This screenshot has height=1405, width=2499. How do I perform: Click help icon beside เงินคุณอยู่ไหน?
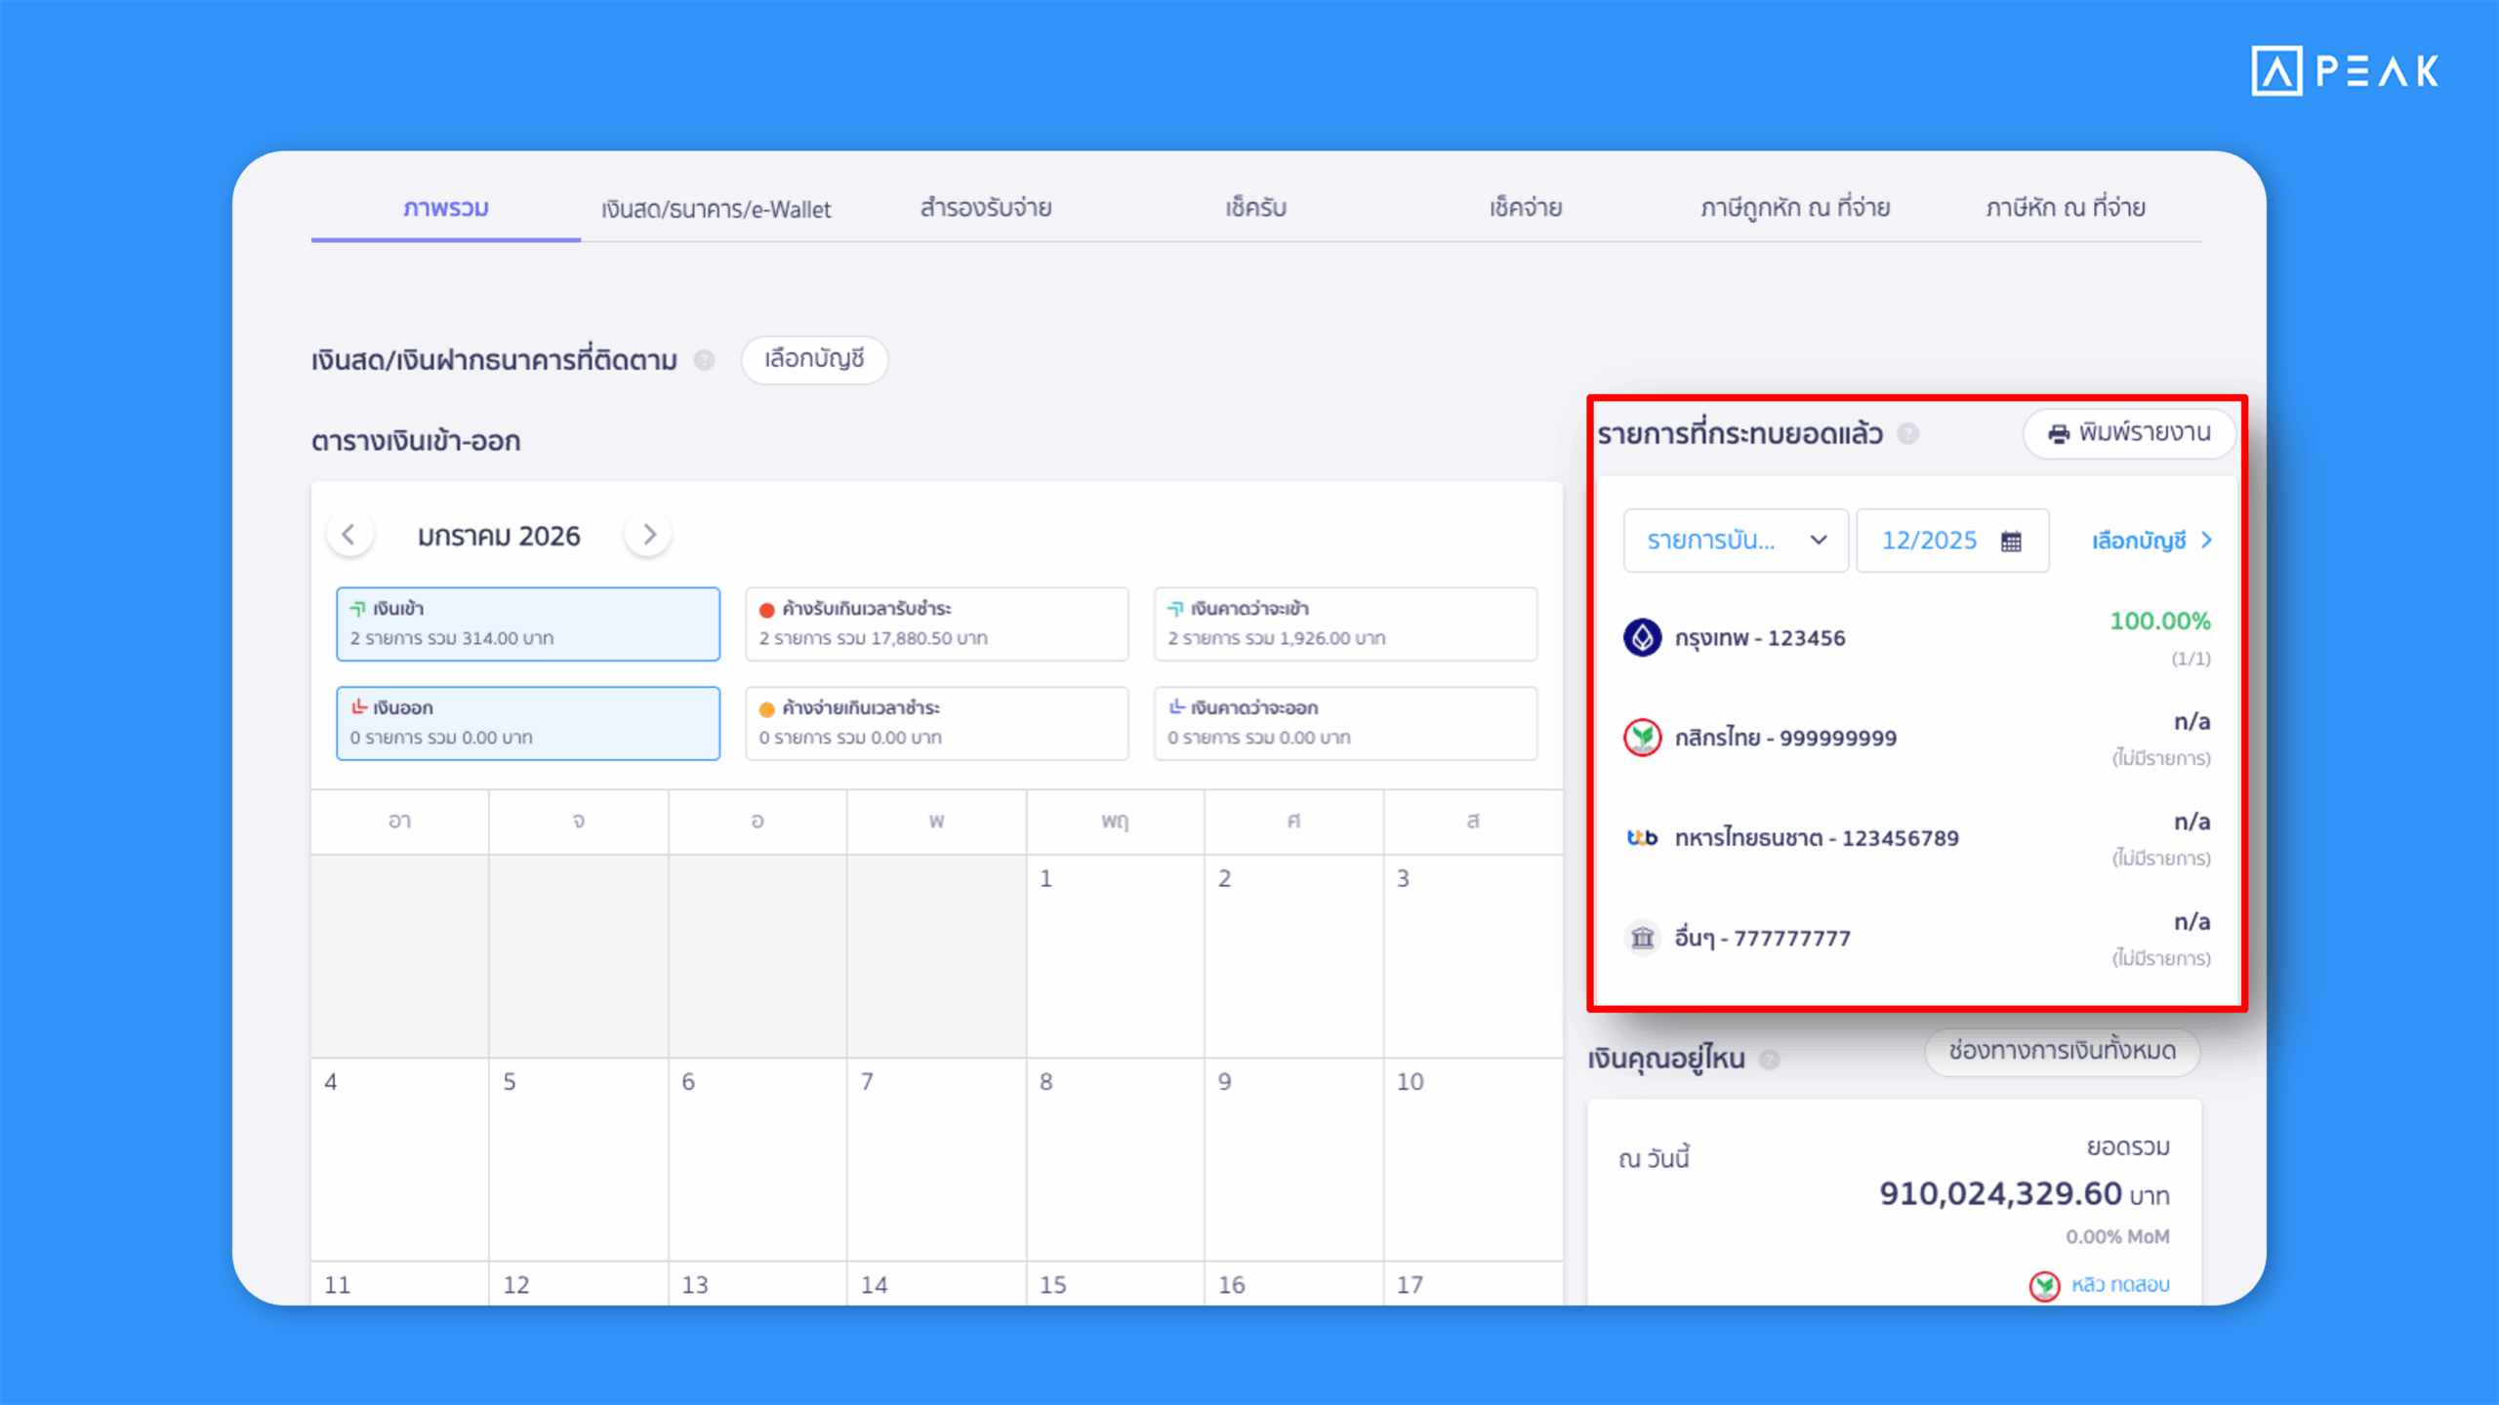pyautogui.click(x=1769, y=1060)
